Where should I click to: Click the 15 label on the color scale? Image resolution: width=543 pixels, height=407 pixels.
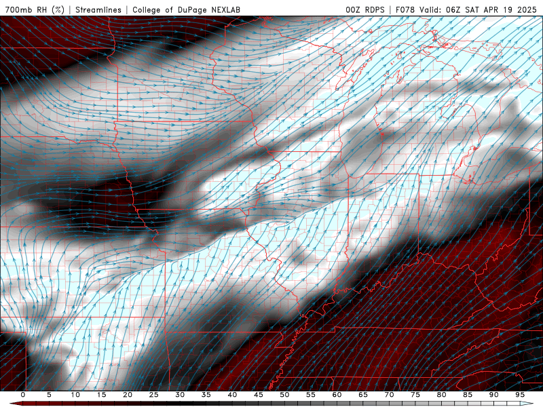coord(101,395)
